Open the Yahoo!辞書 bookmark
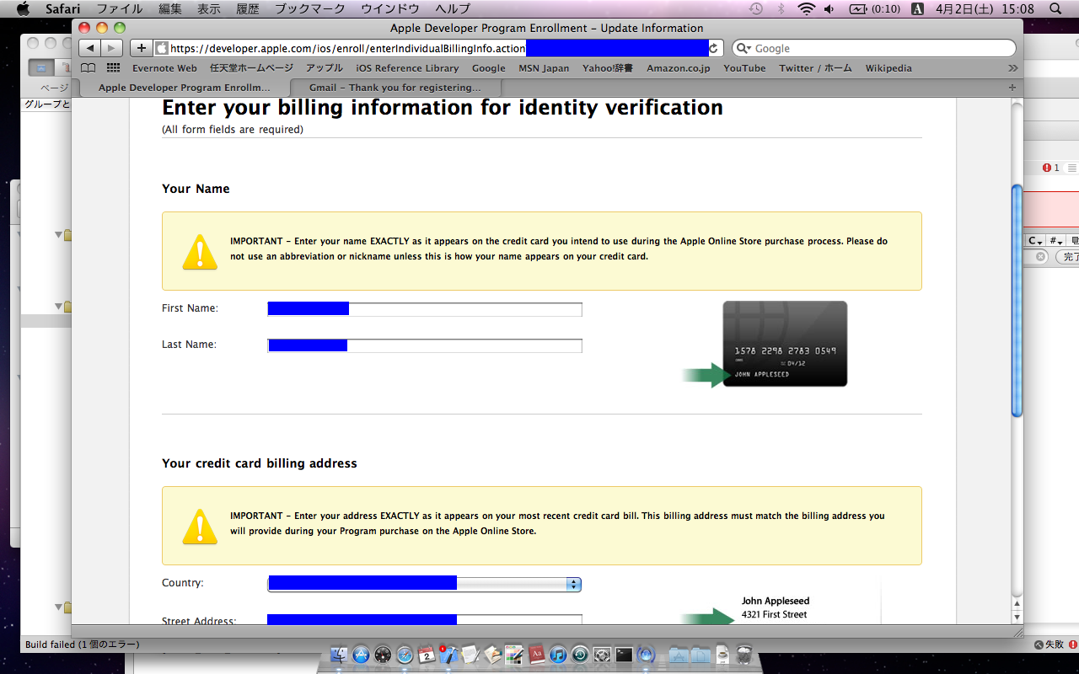Image resolution: width=1079 pixels, height=674 pixels. (x=608, y=68)
